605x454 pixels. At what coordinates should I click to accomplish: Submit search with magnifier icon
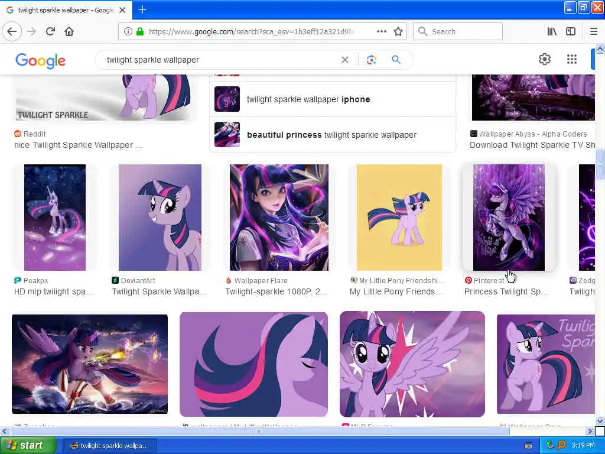pos(396,60)
